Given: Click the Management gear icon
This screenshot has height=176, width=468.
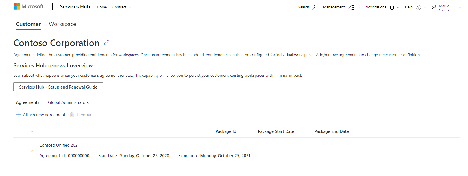Looking at the screenshot, I should point(351,7).
